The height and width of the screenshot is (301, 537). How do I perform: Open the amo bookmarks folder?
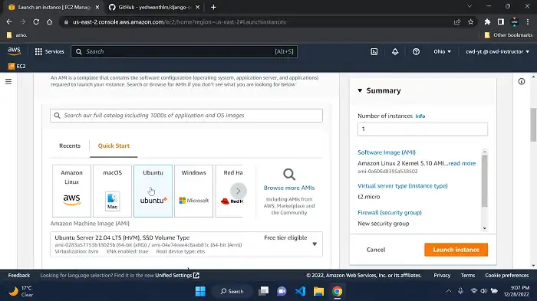click(x=17, y=35)
